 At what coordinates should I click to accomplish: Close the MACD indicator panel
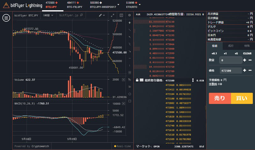[x=123, y=104]
